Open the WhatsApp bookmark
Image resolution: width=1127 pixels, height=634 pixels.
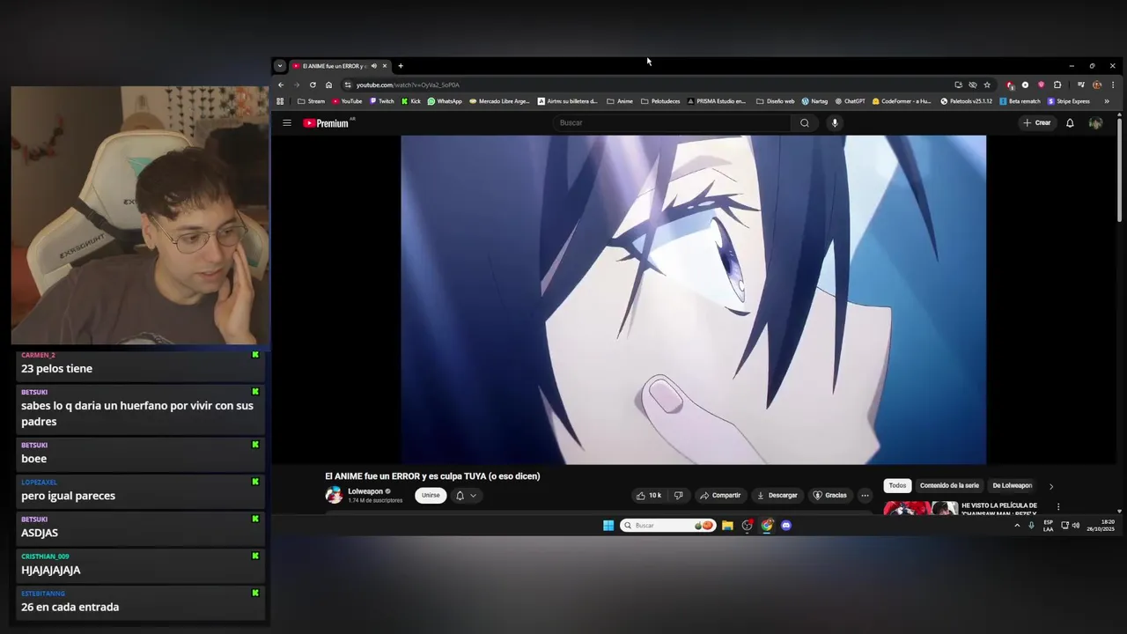(445, 101)
